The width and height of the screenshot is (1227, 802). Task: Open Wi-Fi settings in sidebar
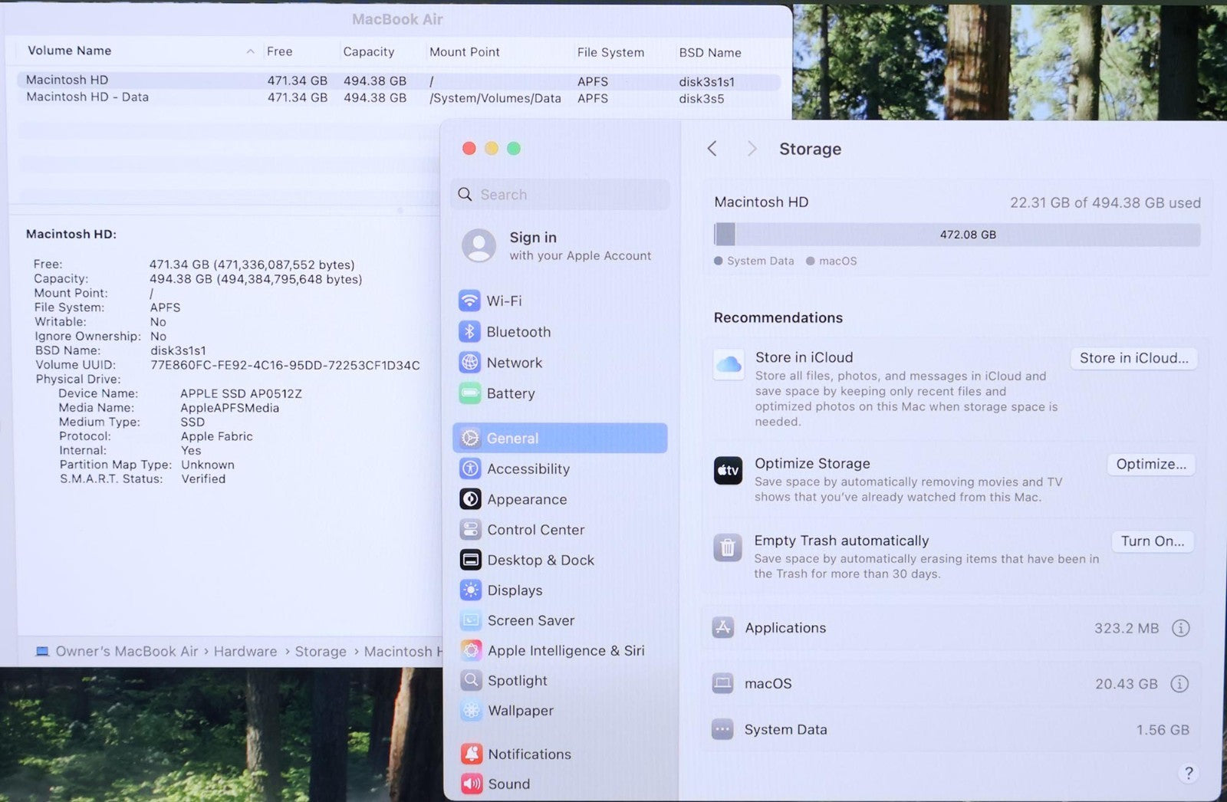pyautogui.click(x=503, y=301)
